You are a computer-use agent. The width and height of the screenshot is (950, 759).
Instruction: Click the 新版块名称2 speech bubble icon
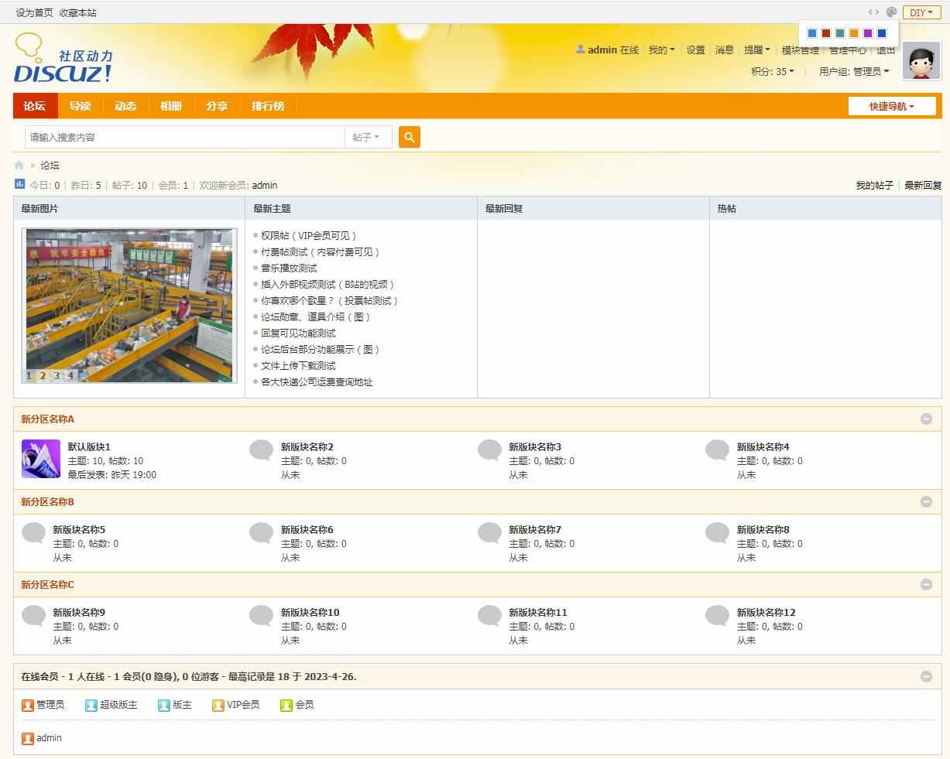[x=262, y=450]
